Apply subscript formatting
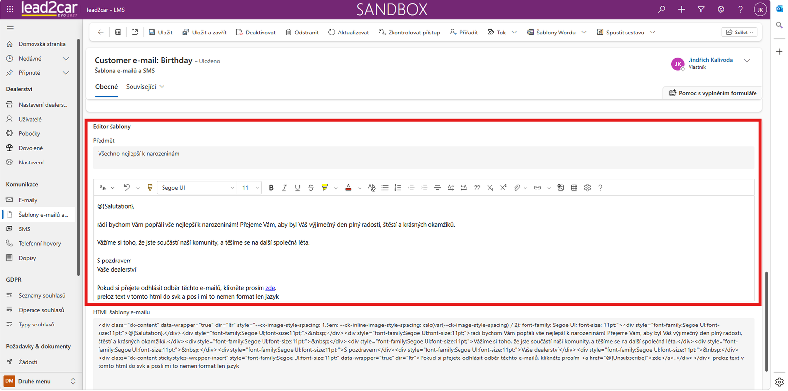788x391 pixels. click(x=490, y=188)
